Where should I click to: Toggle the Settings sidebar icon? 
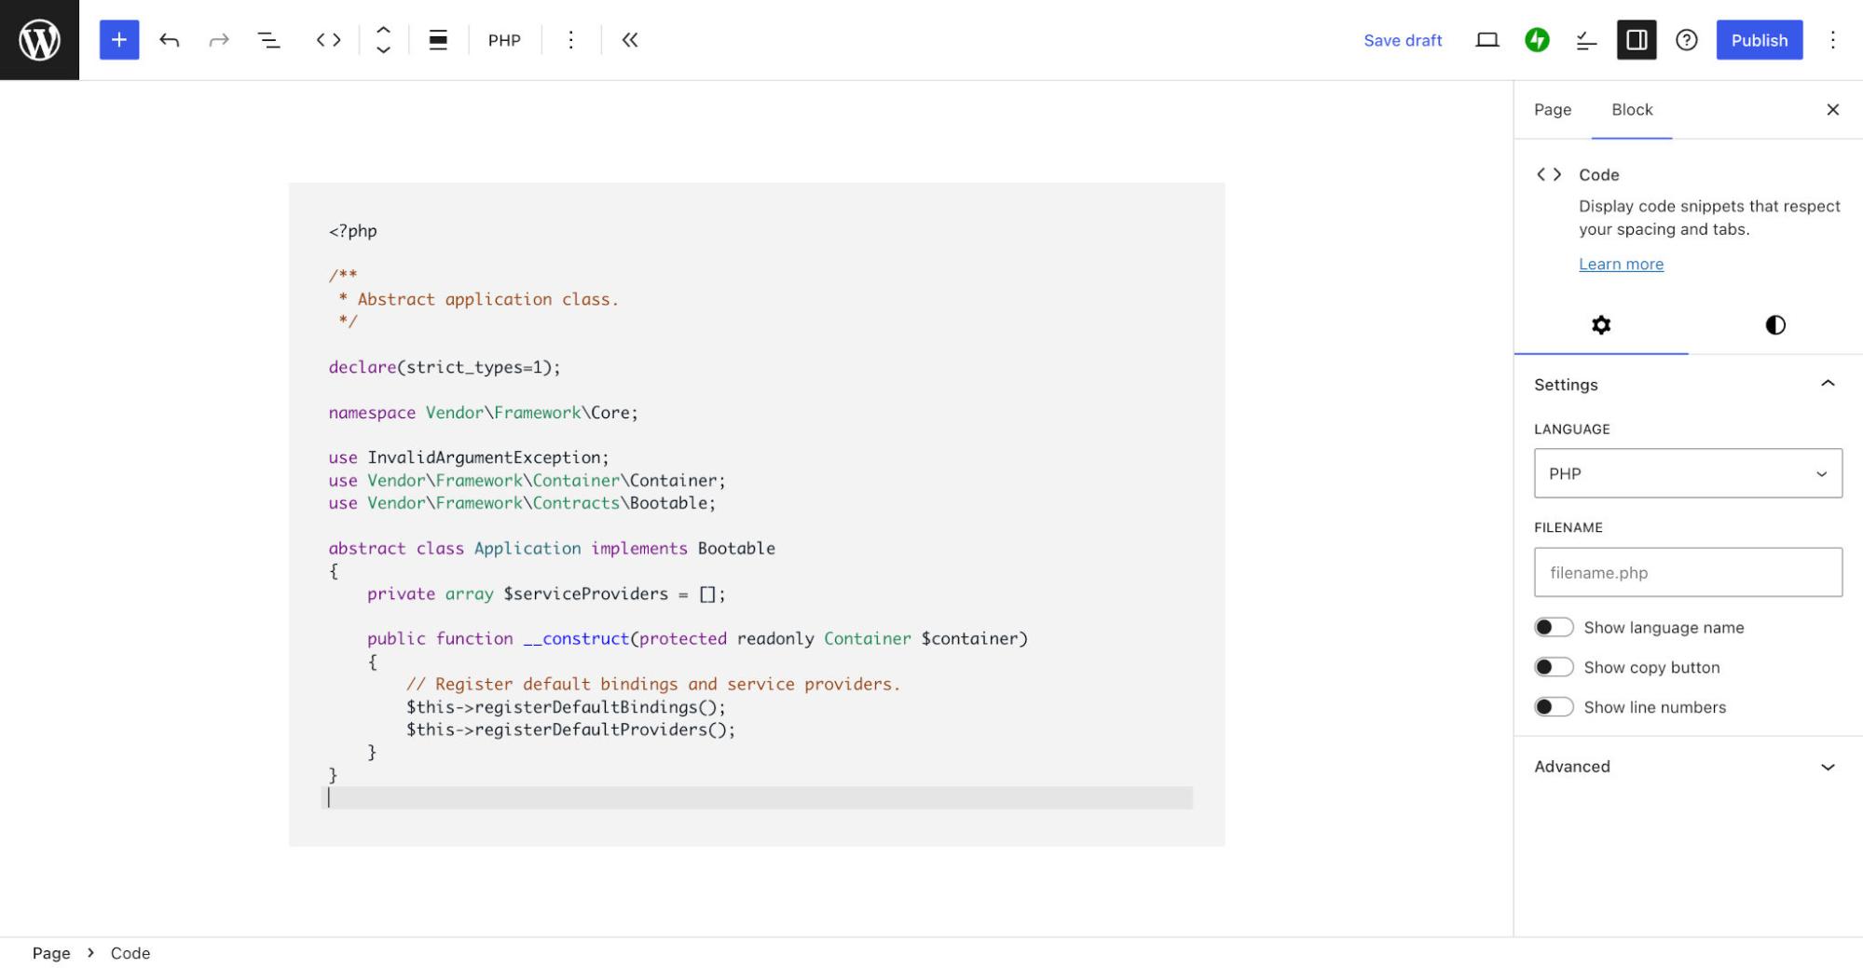coord(1637,40)
